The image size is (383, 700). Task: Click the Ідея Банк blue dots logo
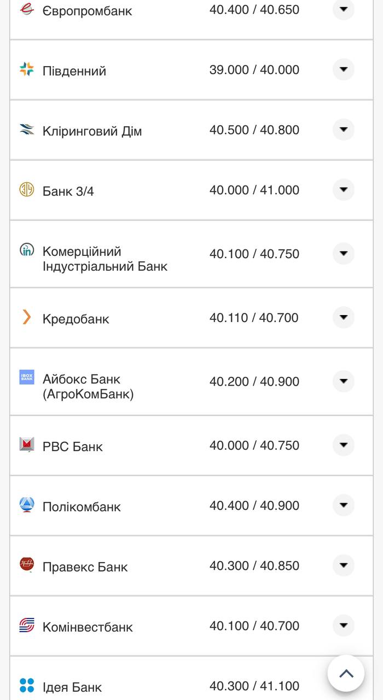[x=27, y=685]
